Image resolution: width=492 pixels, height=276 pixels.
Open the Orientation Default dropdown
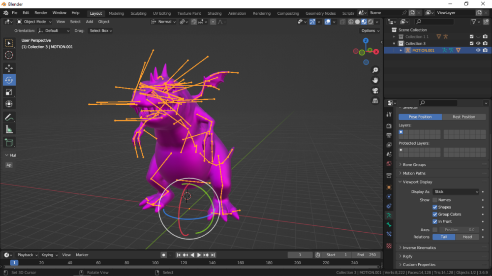tap(53, 31)
